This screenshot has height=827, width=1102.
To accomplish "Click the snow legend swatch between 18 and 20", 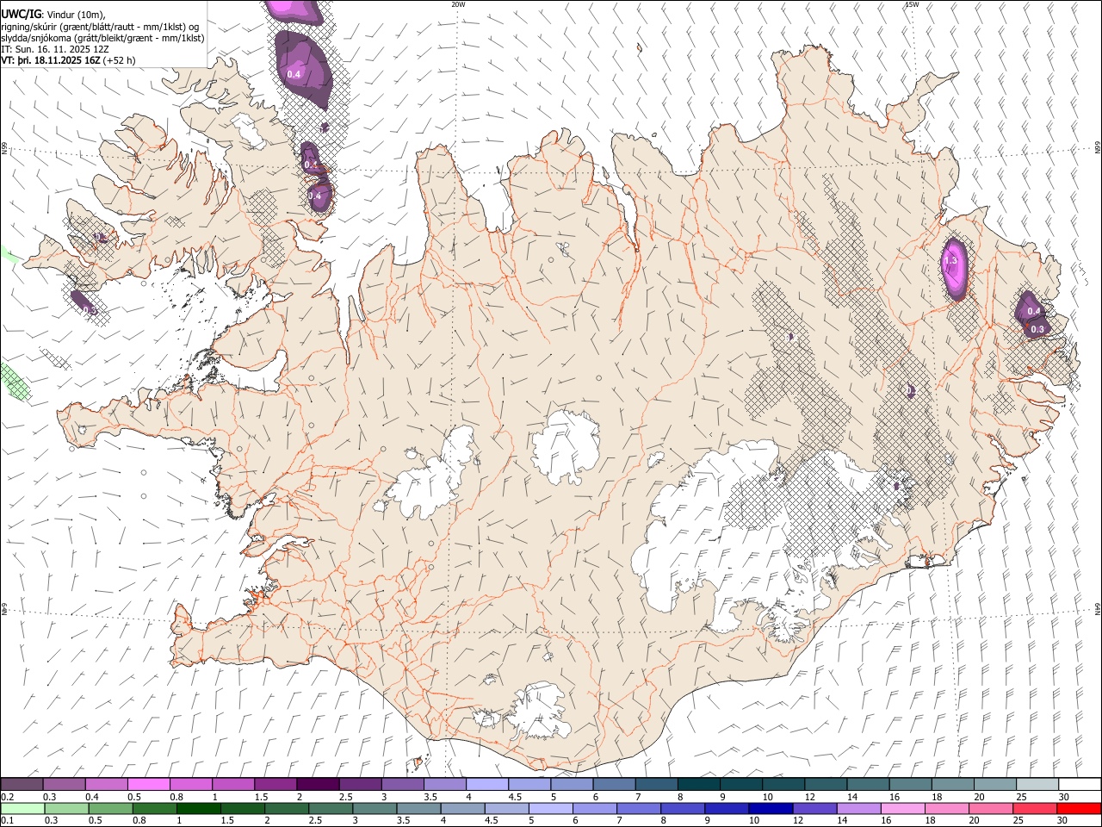I will pos(952,785).
